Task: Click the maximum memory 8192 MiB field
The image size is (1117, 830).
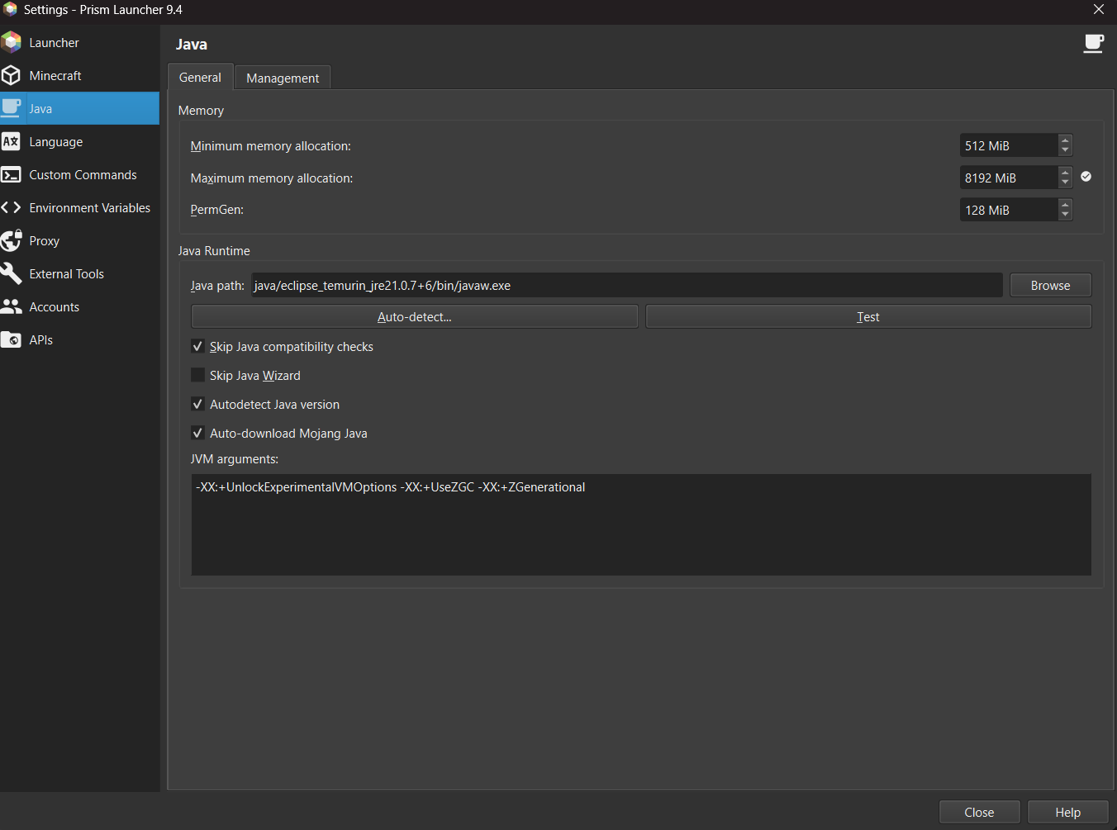Action: tap(1009, 178)
